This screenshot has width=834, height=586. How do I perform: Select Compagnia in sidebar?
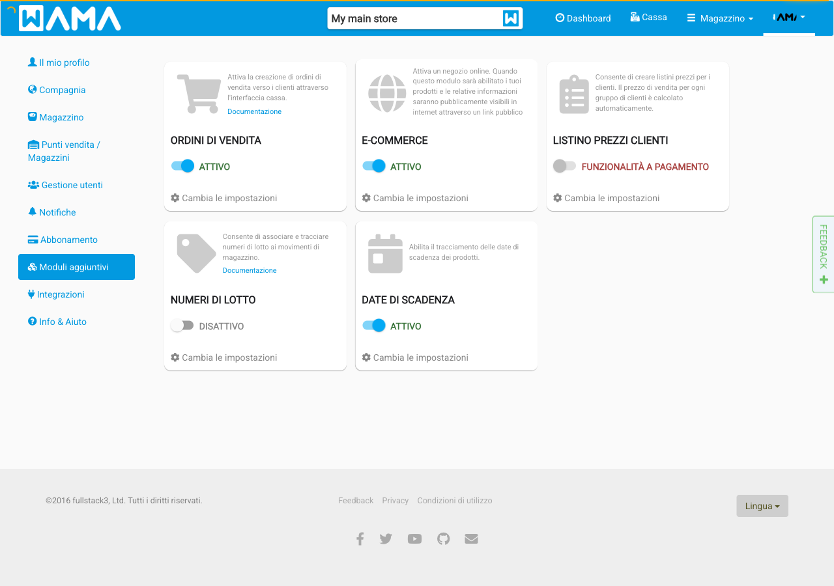[76, 90]
